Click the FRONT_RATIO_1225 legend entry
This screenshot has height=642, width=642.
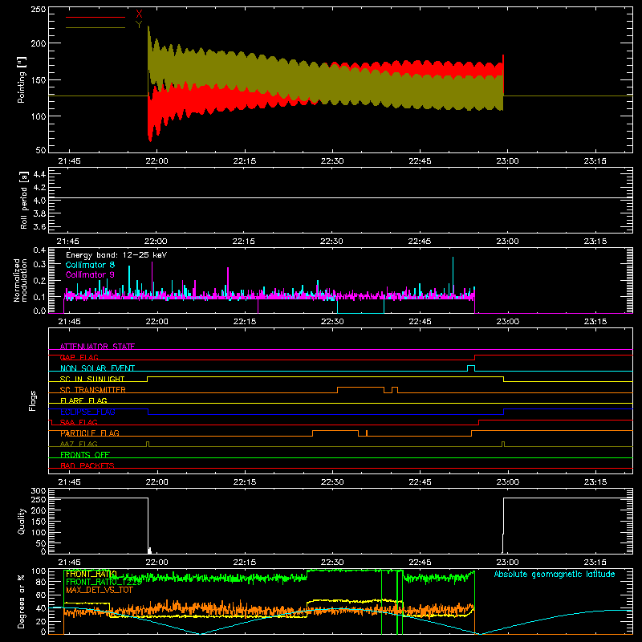pyautogui.click(x=104, y=582)
